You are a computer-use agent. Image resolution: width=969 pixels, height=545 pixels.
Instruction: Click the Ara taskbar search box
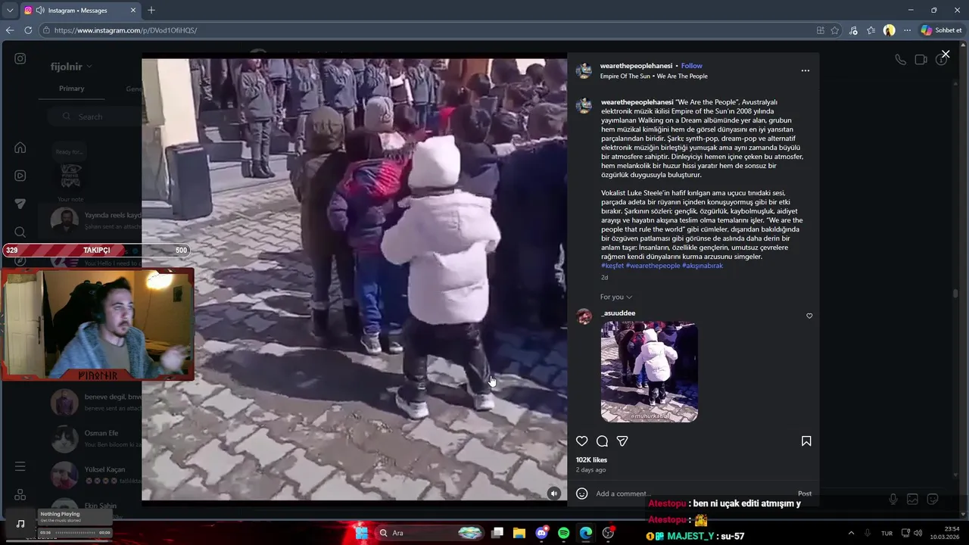[x=429, y=533]
